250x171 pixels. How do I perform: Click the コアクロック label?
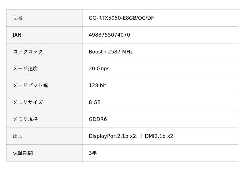click(28, 52)
